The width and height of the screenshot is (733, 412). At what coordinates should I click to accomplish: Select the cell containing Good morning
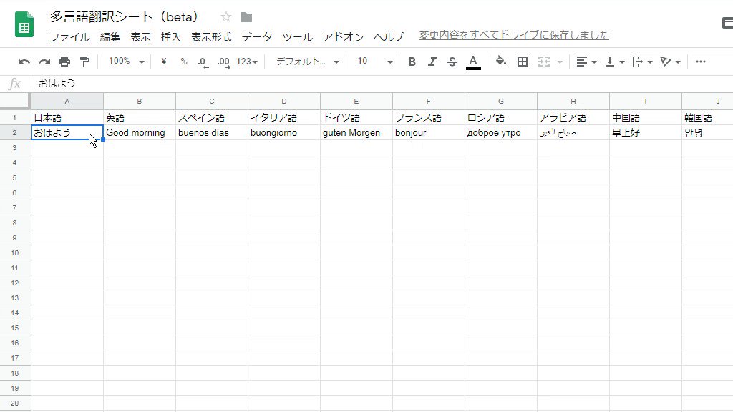(139, 133)
